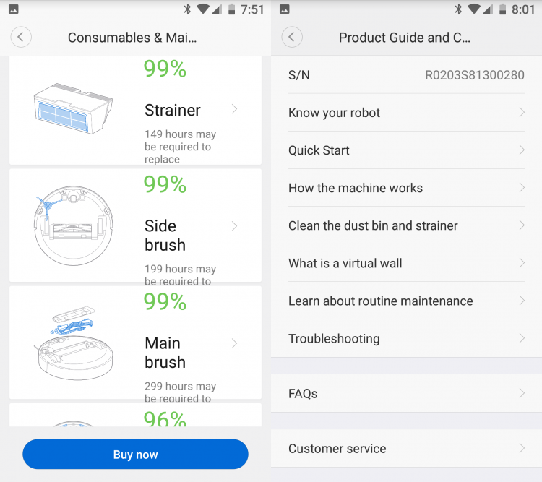Tap the Strainer filter illustration
Image resolution: width=542 pixels, height=482 pixels.
coord(73,108)
